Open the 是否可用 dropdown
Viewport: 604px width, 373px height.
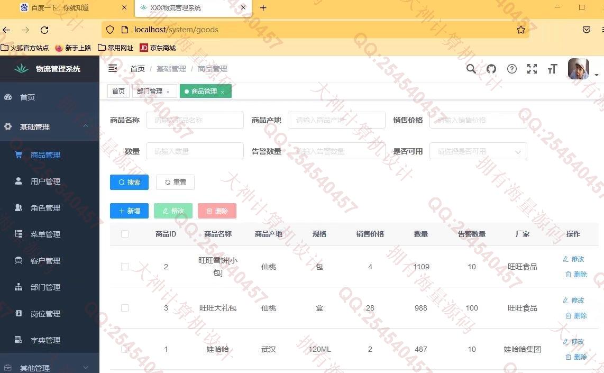pyautogui.click(x=478, y=151)
